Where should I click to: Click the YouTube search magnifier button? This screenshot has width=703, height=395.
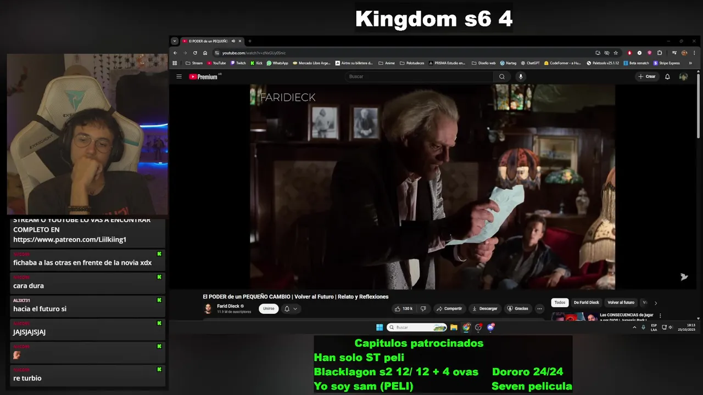coord(501,77)
